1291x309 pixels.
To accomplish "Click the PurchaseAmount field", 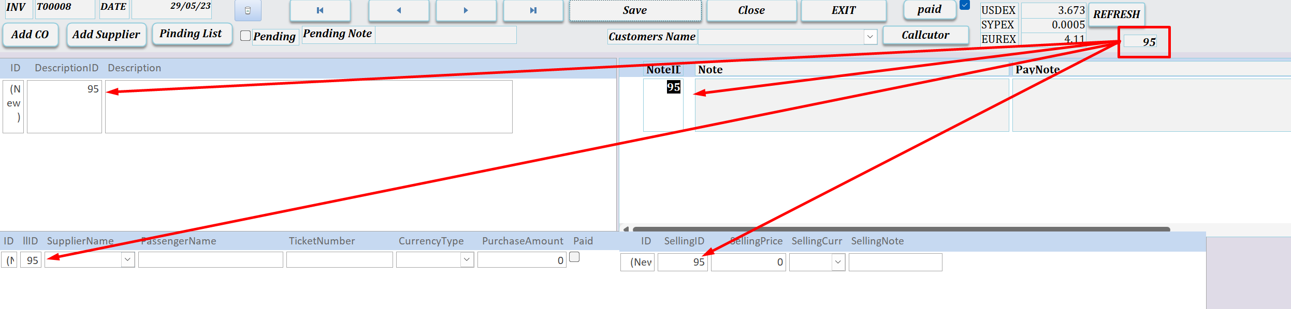I will (x=521, y=259).
